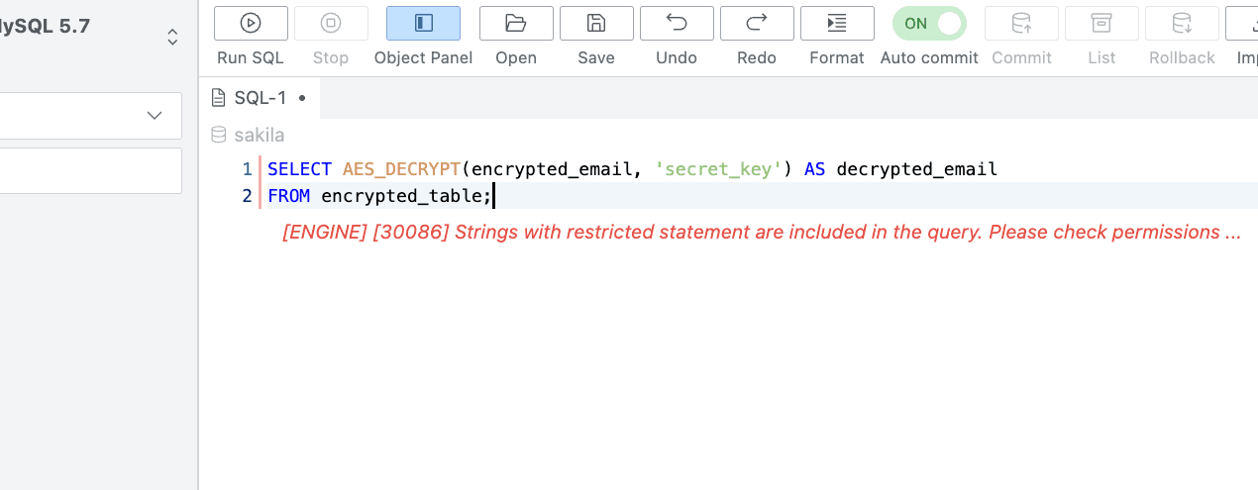This screenshot has width=1258, height=490.
Task: Expand the MySQL 5.7 connection selector
Action: point(172,37)
